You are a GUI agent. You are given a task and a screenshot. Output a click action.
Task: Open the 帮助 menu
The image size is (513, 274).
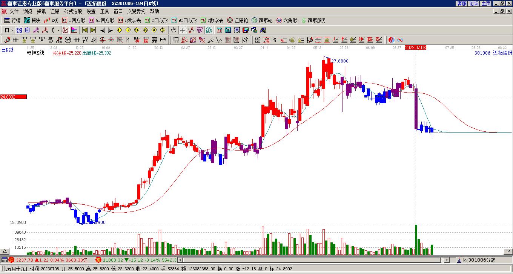(154, 11)
